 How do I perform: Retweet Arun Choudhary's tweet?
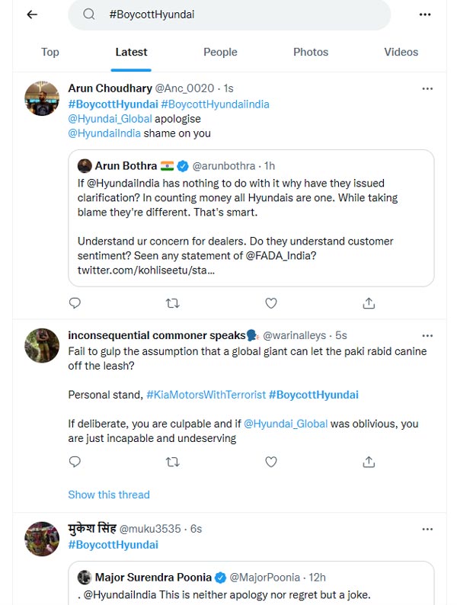click(x=173, y=303)
